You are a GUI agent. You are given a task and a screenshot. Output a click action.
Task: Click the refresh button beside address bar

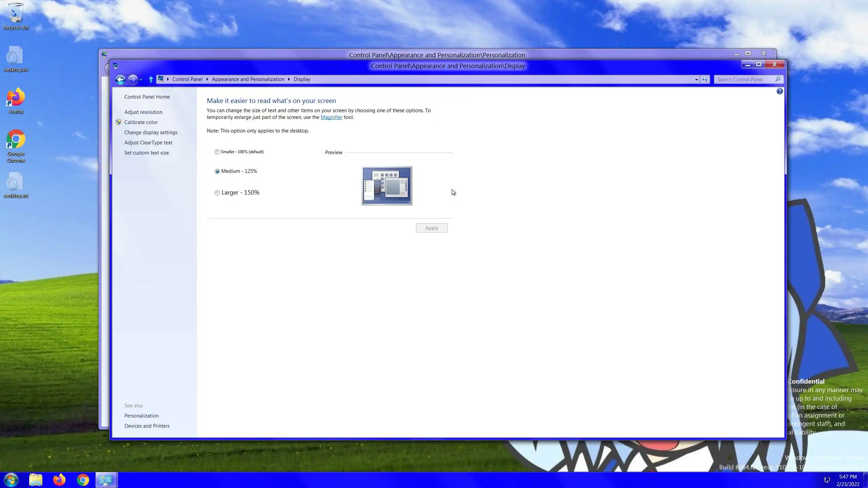(705, 79)
